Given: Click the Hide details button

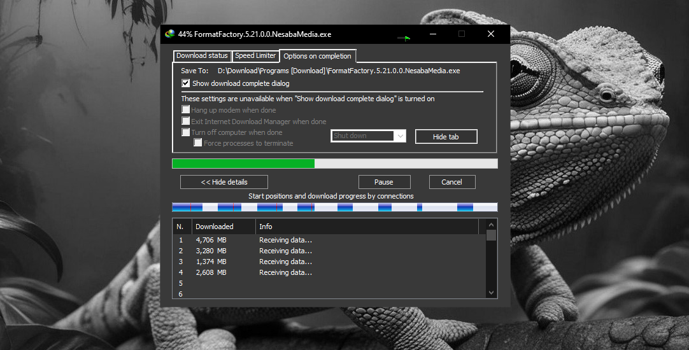Looking at the screenshot, I should pyautogui.click(x=224, y=182).
